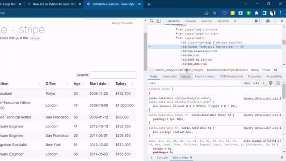Viewport: 286px width, 161px height.
Task: Open the rgb shadow color swatch
Action: 209,106
